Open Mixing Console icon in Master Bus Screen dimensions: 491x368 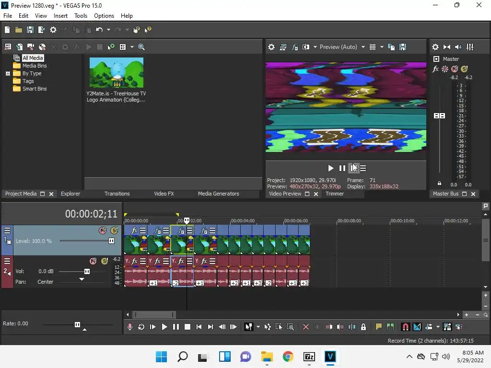(470, 47)
